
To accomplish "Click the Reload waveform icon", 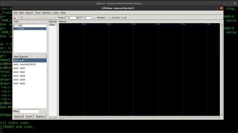I will 94,18.
